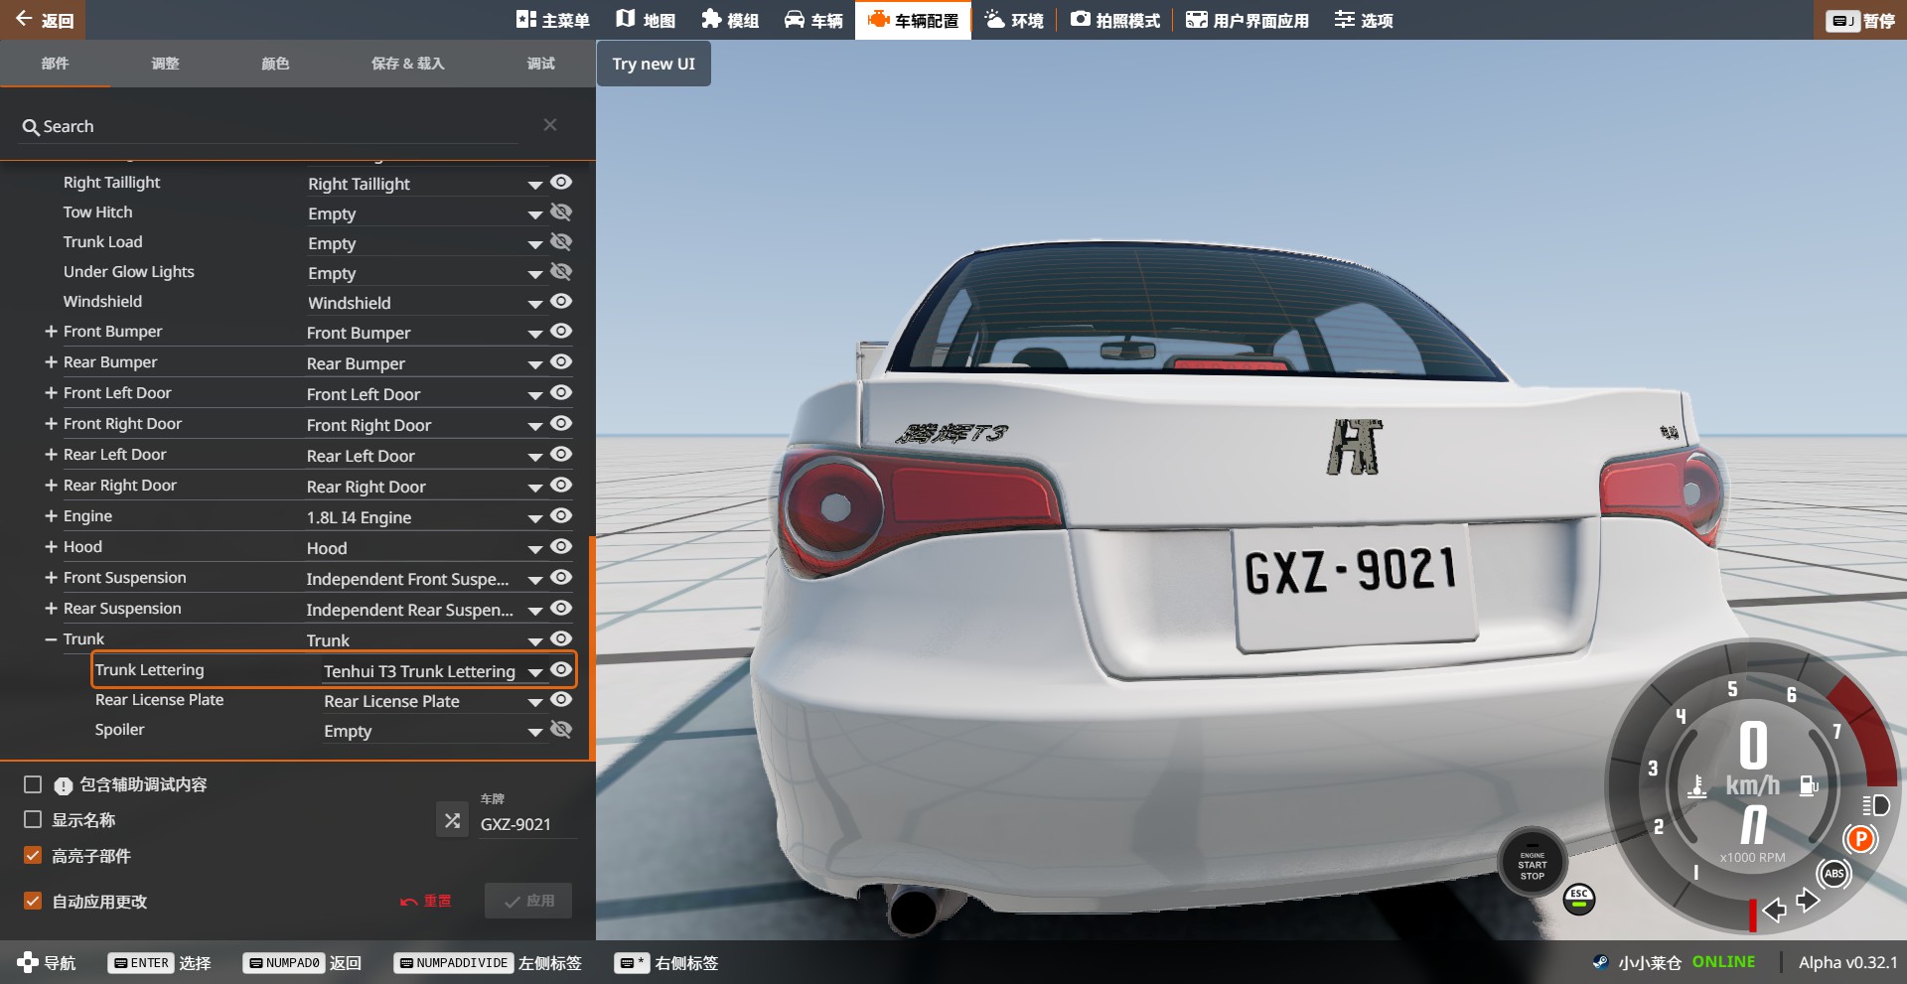Expand the Engine tree node
The height and width of the screenshot is (984, 1907).
[x=51, y=515]
